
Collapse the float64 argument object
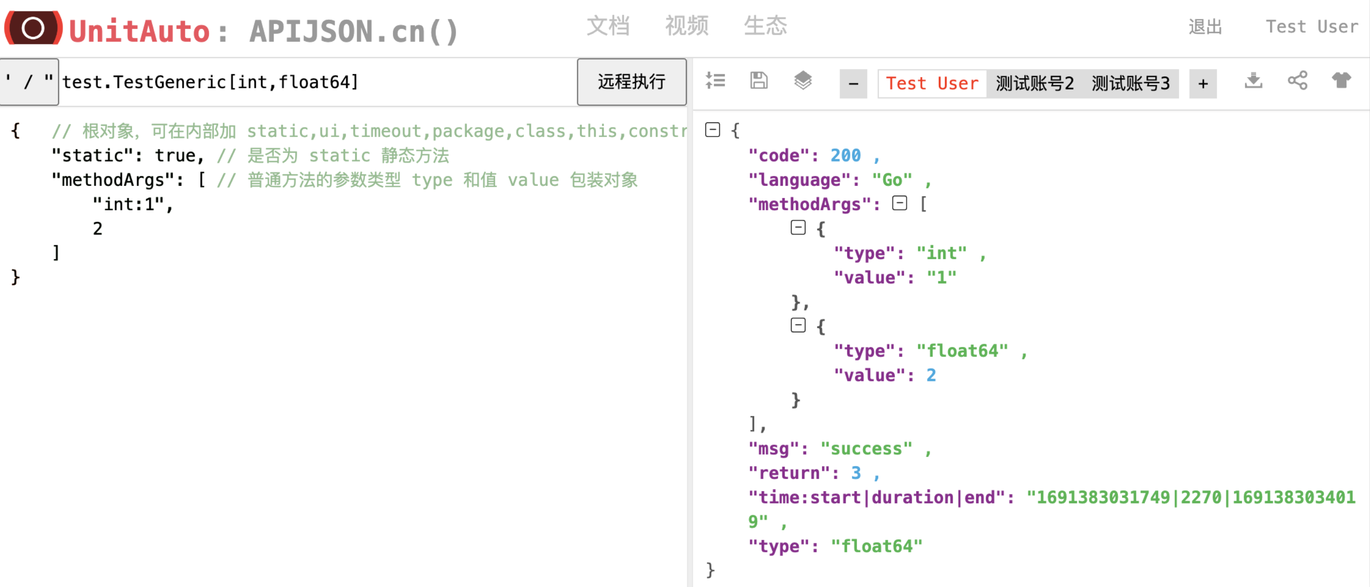(798, 325)
